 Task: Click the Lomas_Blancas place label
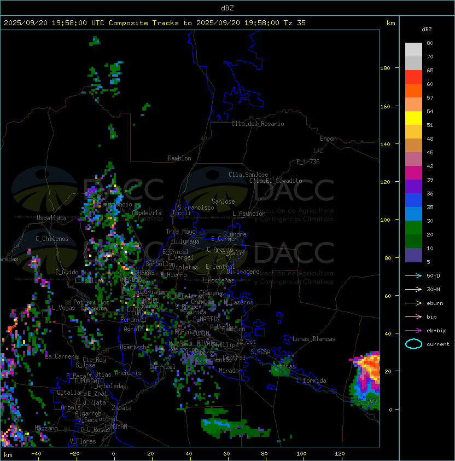[x=314, y=339]
